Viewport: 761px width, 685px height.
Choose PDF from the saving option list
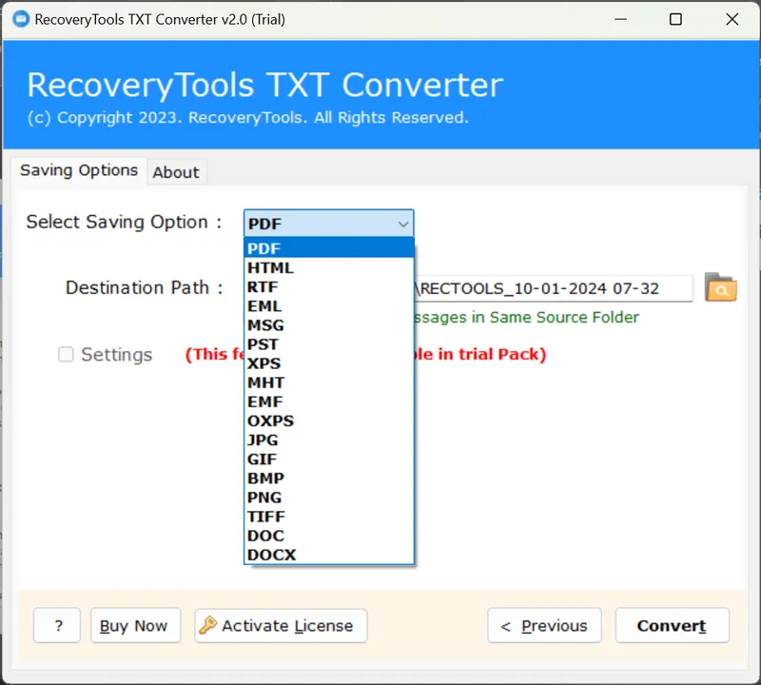(x=328, y=248)
